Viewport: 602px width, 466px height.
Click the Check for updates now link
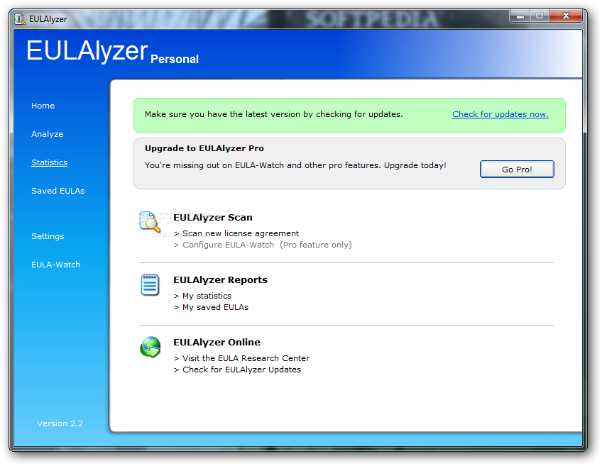500,114
